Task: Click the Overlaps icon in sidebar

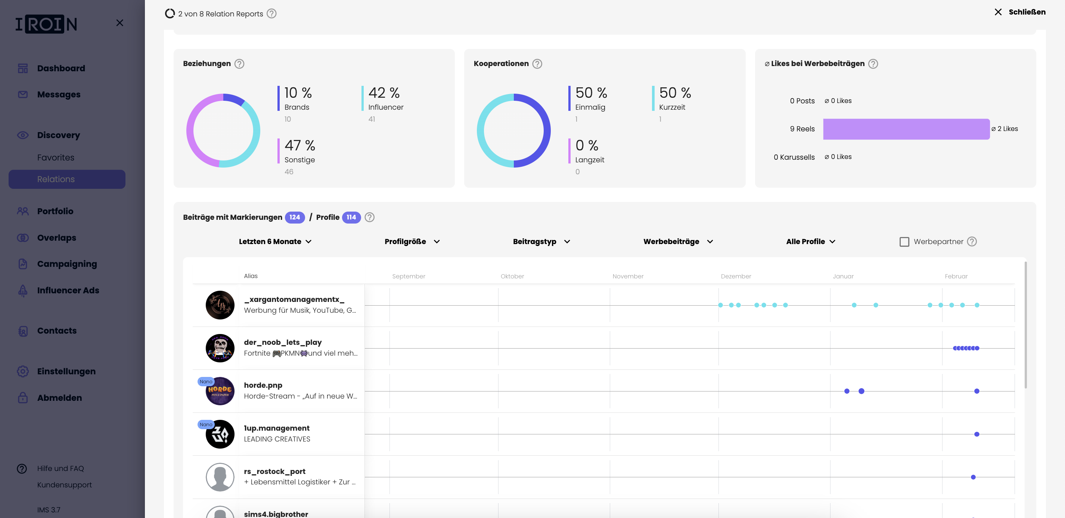Action: point(23,237)
